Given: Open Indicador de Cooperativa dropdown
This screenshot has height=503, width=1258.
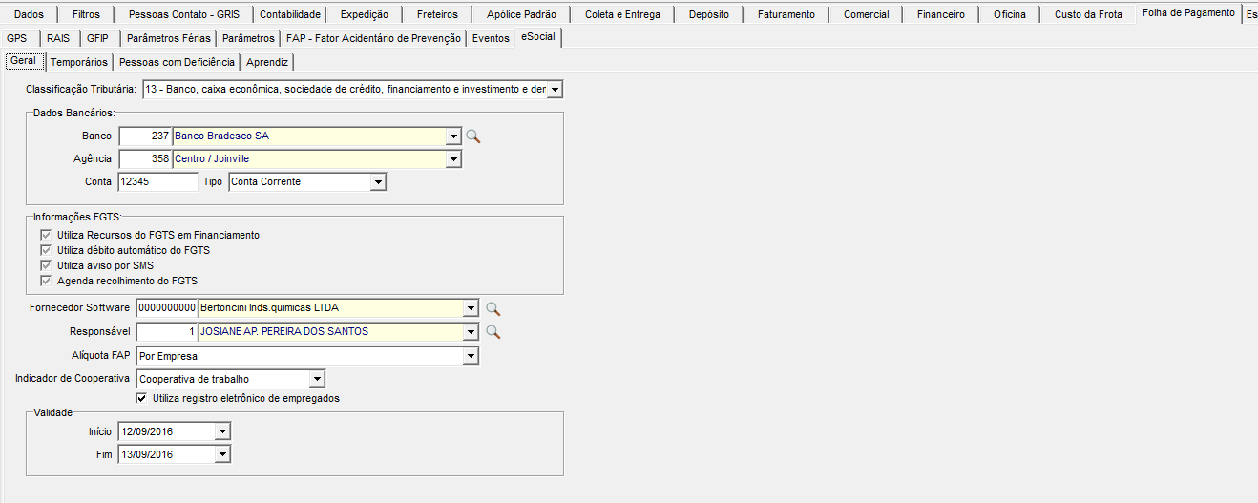Looking at the screenshot, I should [x=317, y=379].
